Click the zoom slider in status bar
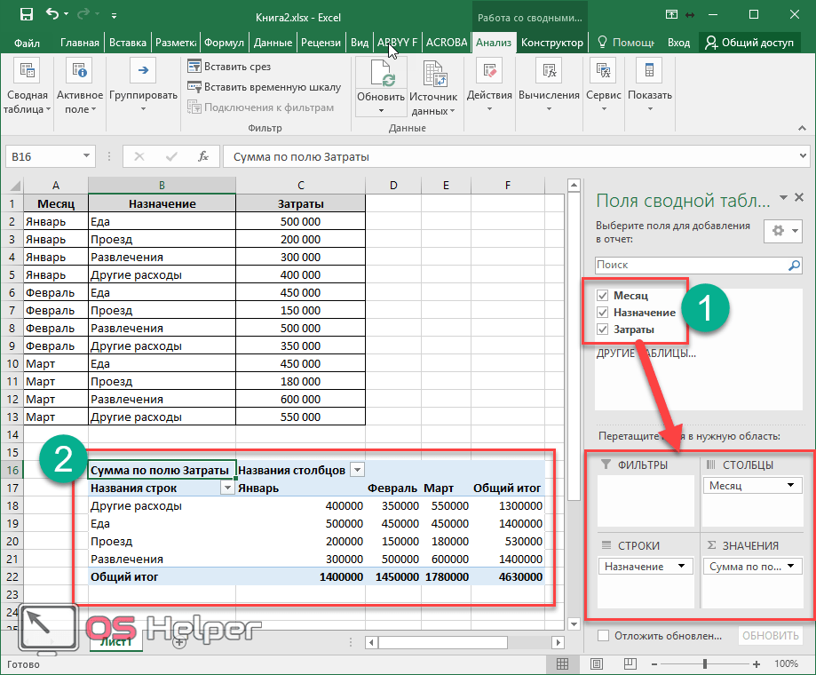 pos(704,663)
